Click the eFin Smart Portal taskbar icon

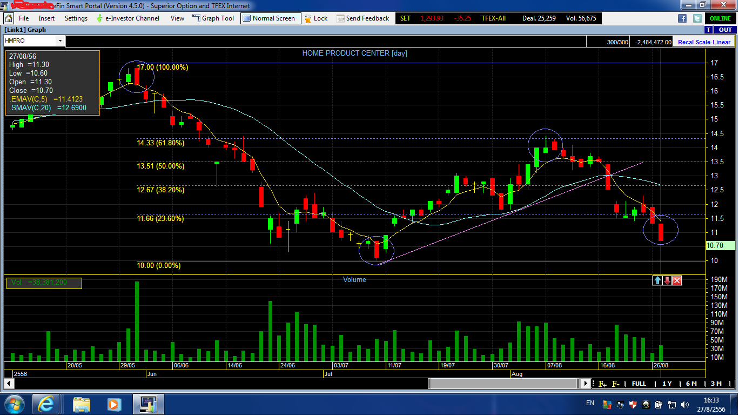point(148,404)
